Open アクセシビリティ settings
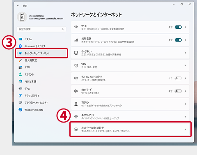 point(41,95)
